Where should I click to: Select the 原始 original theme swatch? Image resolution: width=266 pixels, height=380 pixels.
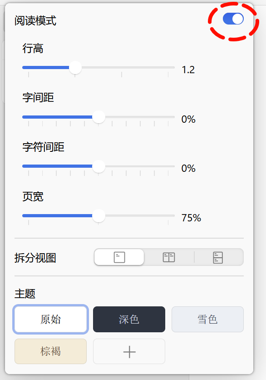click(50, 320)
